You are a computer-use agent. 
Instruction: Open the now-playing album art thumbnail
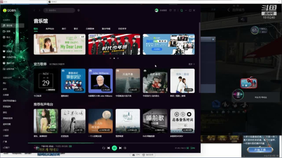36,148
